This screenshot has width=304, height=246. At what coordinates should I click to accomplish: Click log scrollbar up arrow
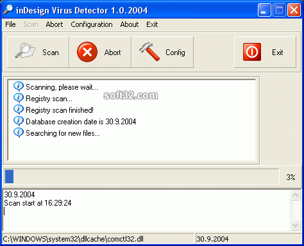(296, 195)
